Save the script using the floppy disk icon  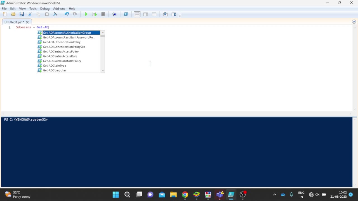click(22, 14)
